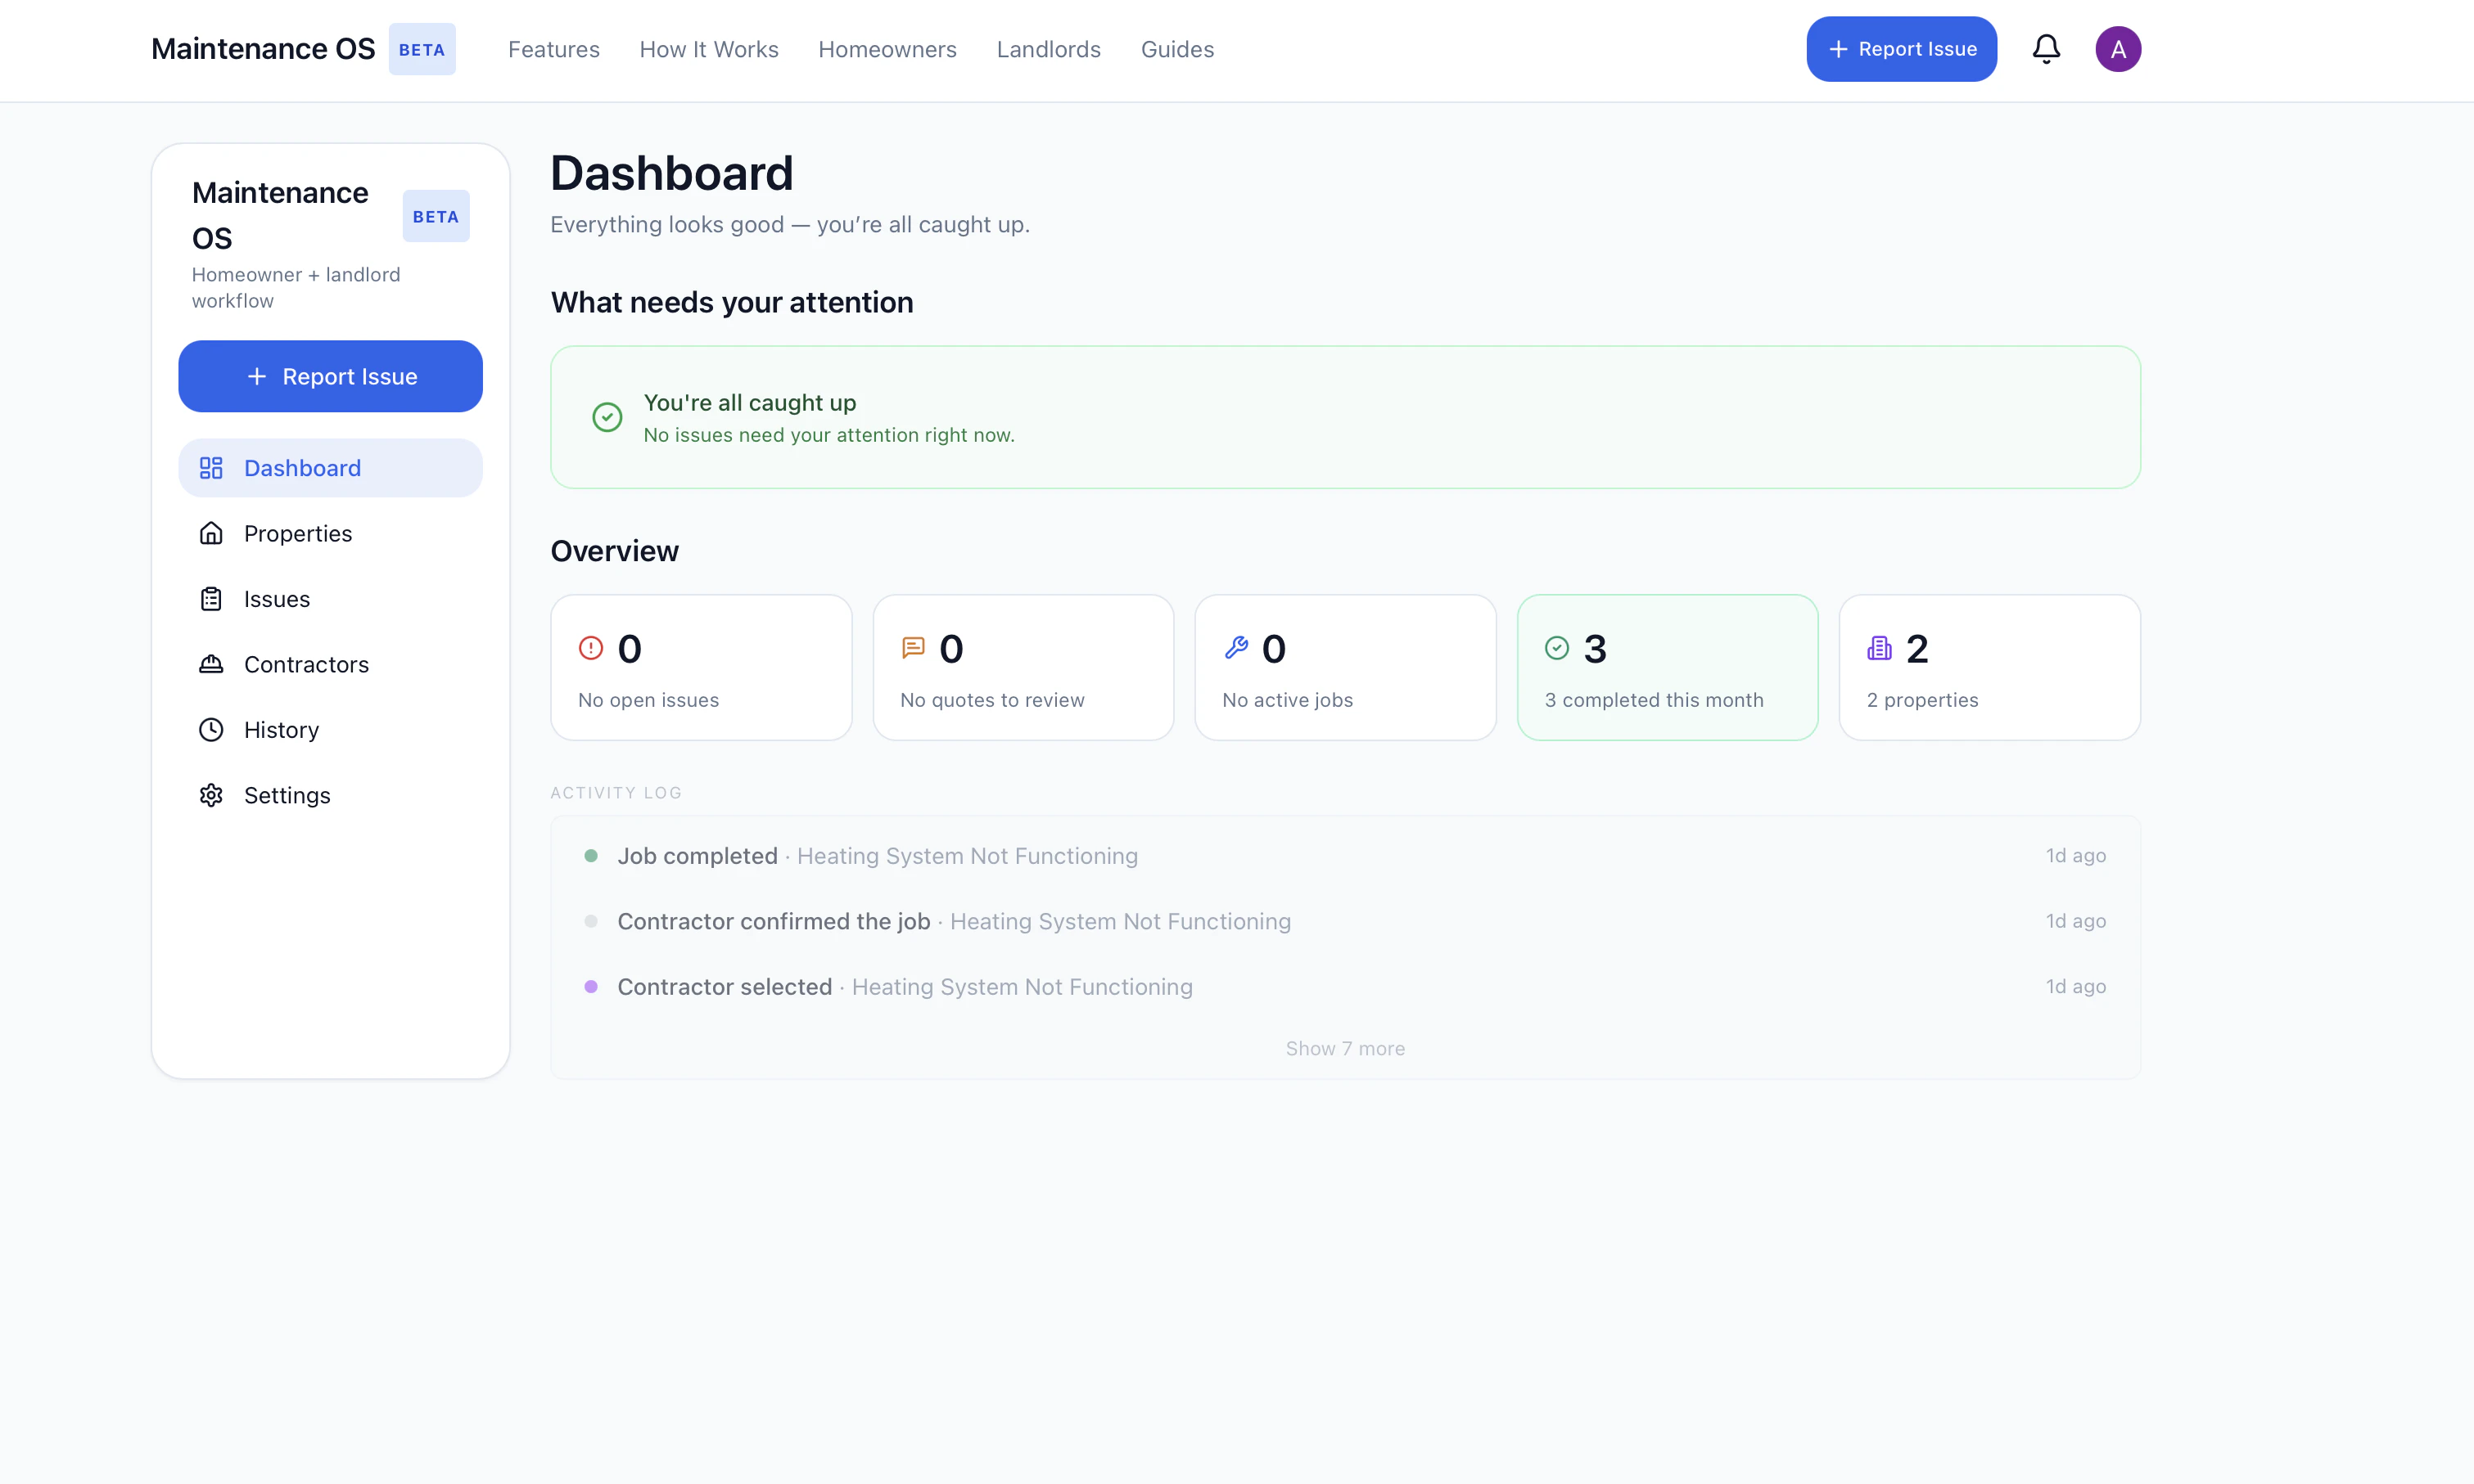Open Properties in the sidebar

[297, 533]
